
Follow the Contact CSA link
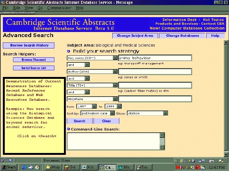coord(213,23)
